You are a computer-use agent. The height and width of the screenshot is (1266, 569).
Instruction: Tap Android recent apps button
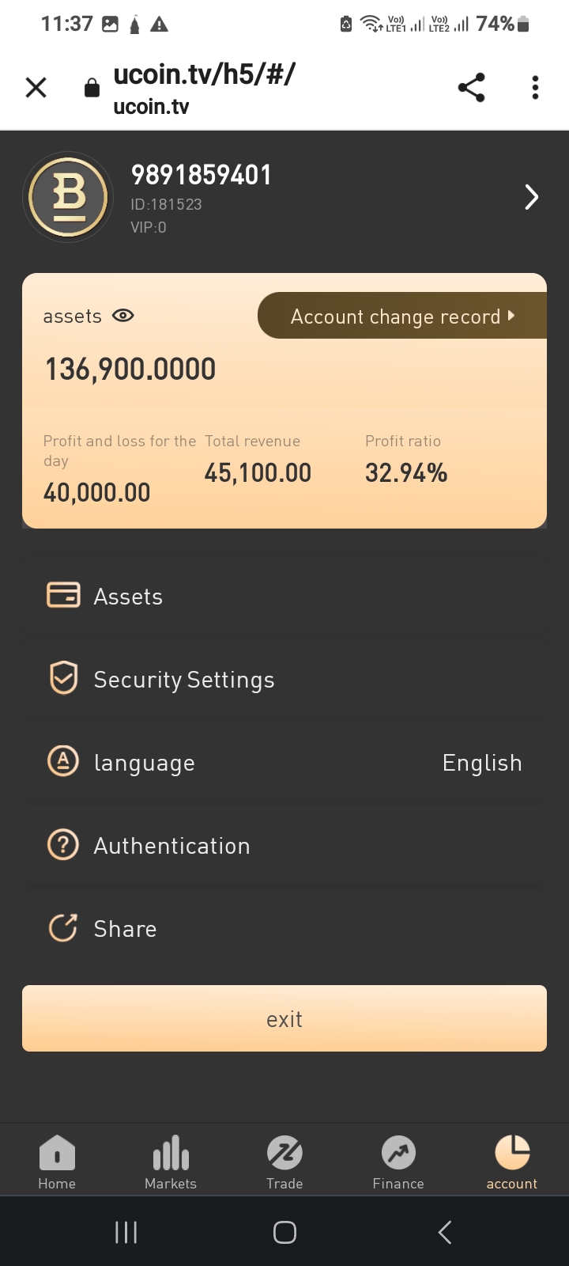(x=126, y=1232)
